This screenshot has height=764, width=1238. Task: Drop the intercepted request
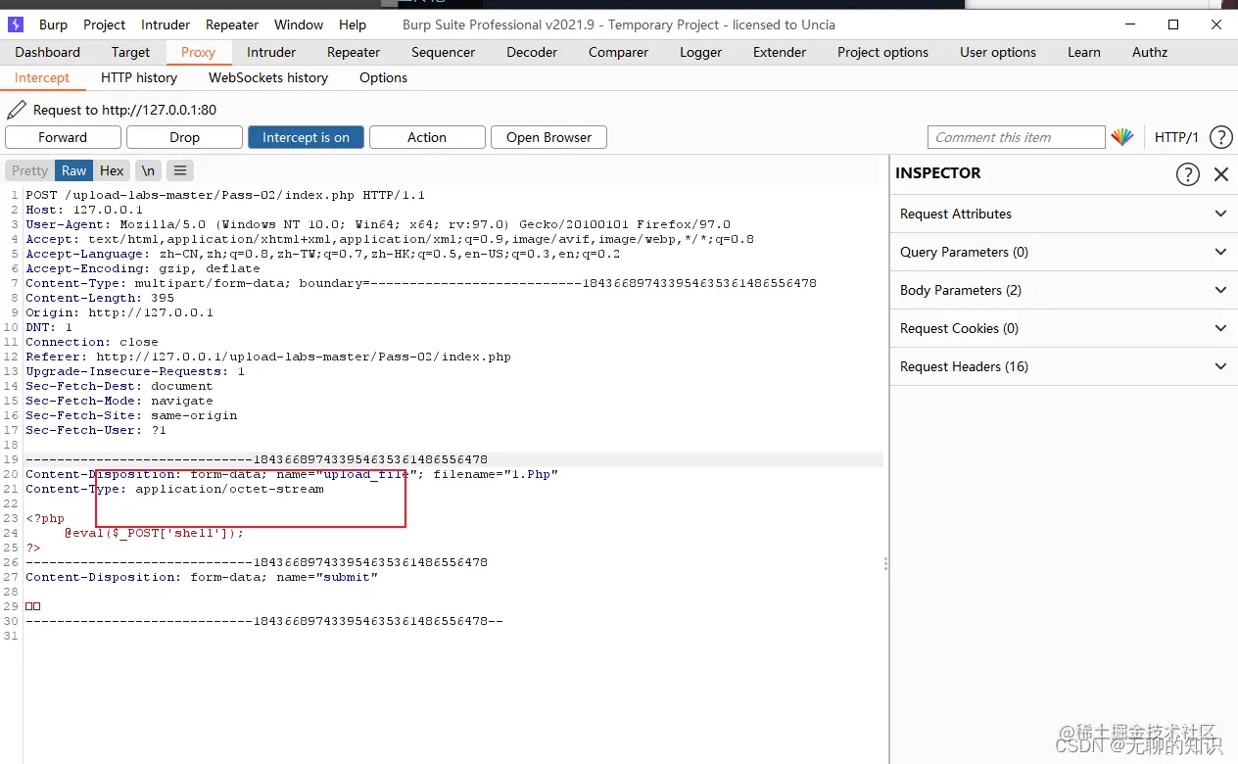[184, 137]
